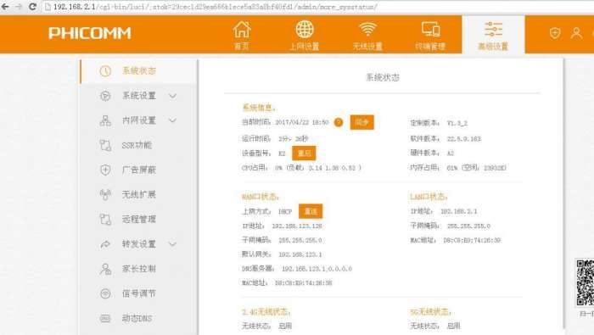Screen dimensions: 594x335
Task: Click the DHCP connection mode value
Action: pos(285,211)
